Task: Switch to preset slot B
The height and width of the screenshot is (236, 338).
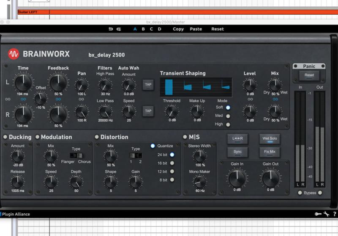Action: coord(143,29)
